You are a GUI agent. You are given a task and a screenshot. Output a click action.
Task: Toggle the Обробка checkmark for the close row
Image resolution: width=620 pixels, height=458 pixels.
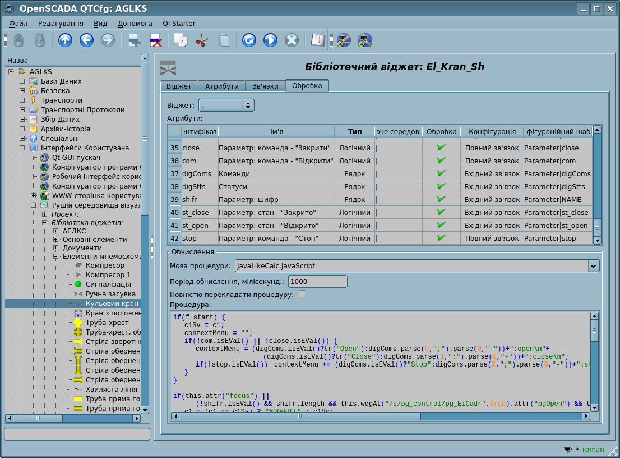(x=441, y=148)
